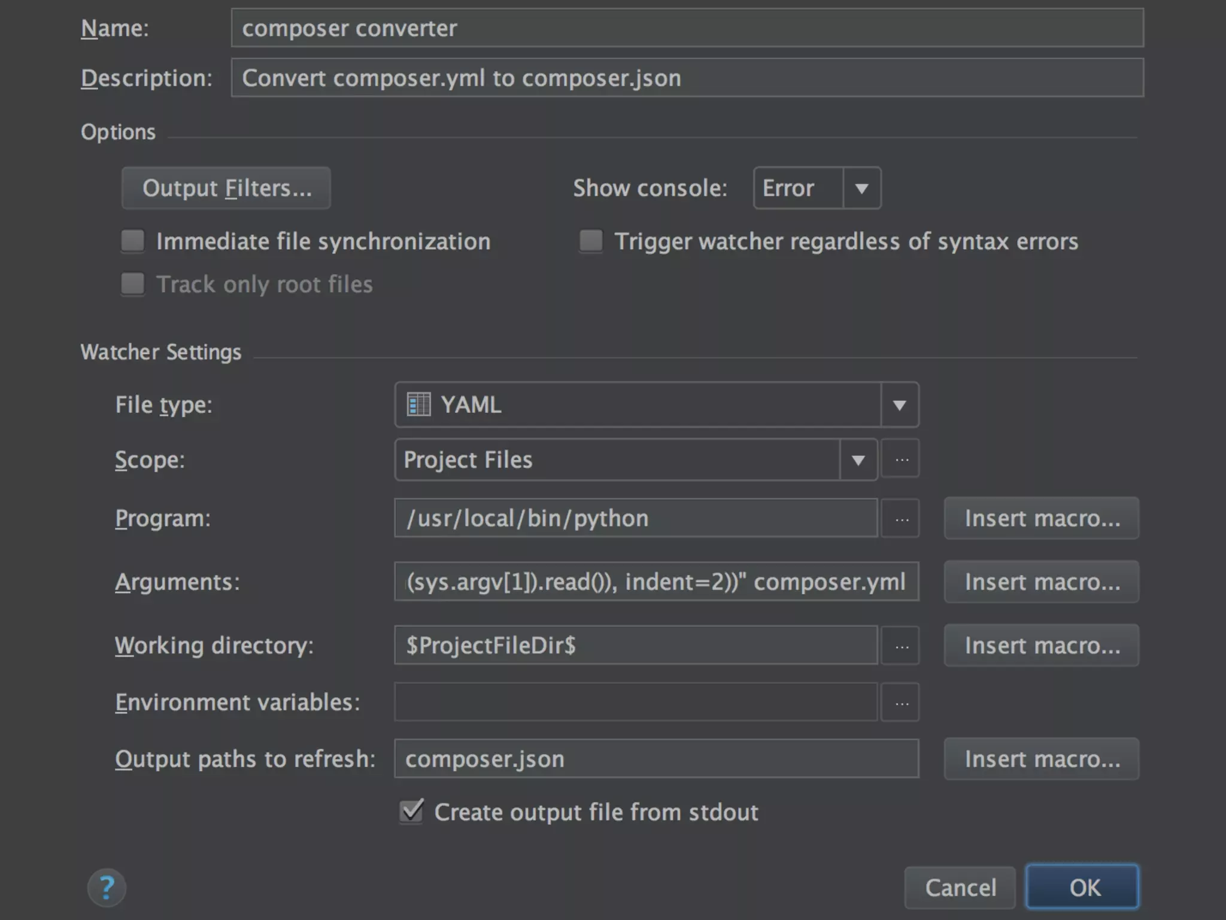Screen dimensions: 1226x920
Task: Click the ellipsis next to Environment variables
Action: (x=901, y=703)
